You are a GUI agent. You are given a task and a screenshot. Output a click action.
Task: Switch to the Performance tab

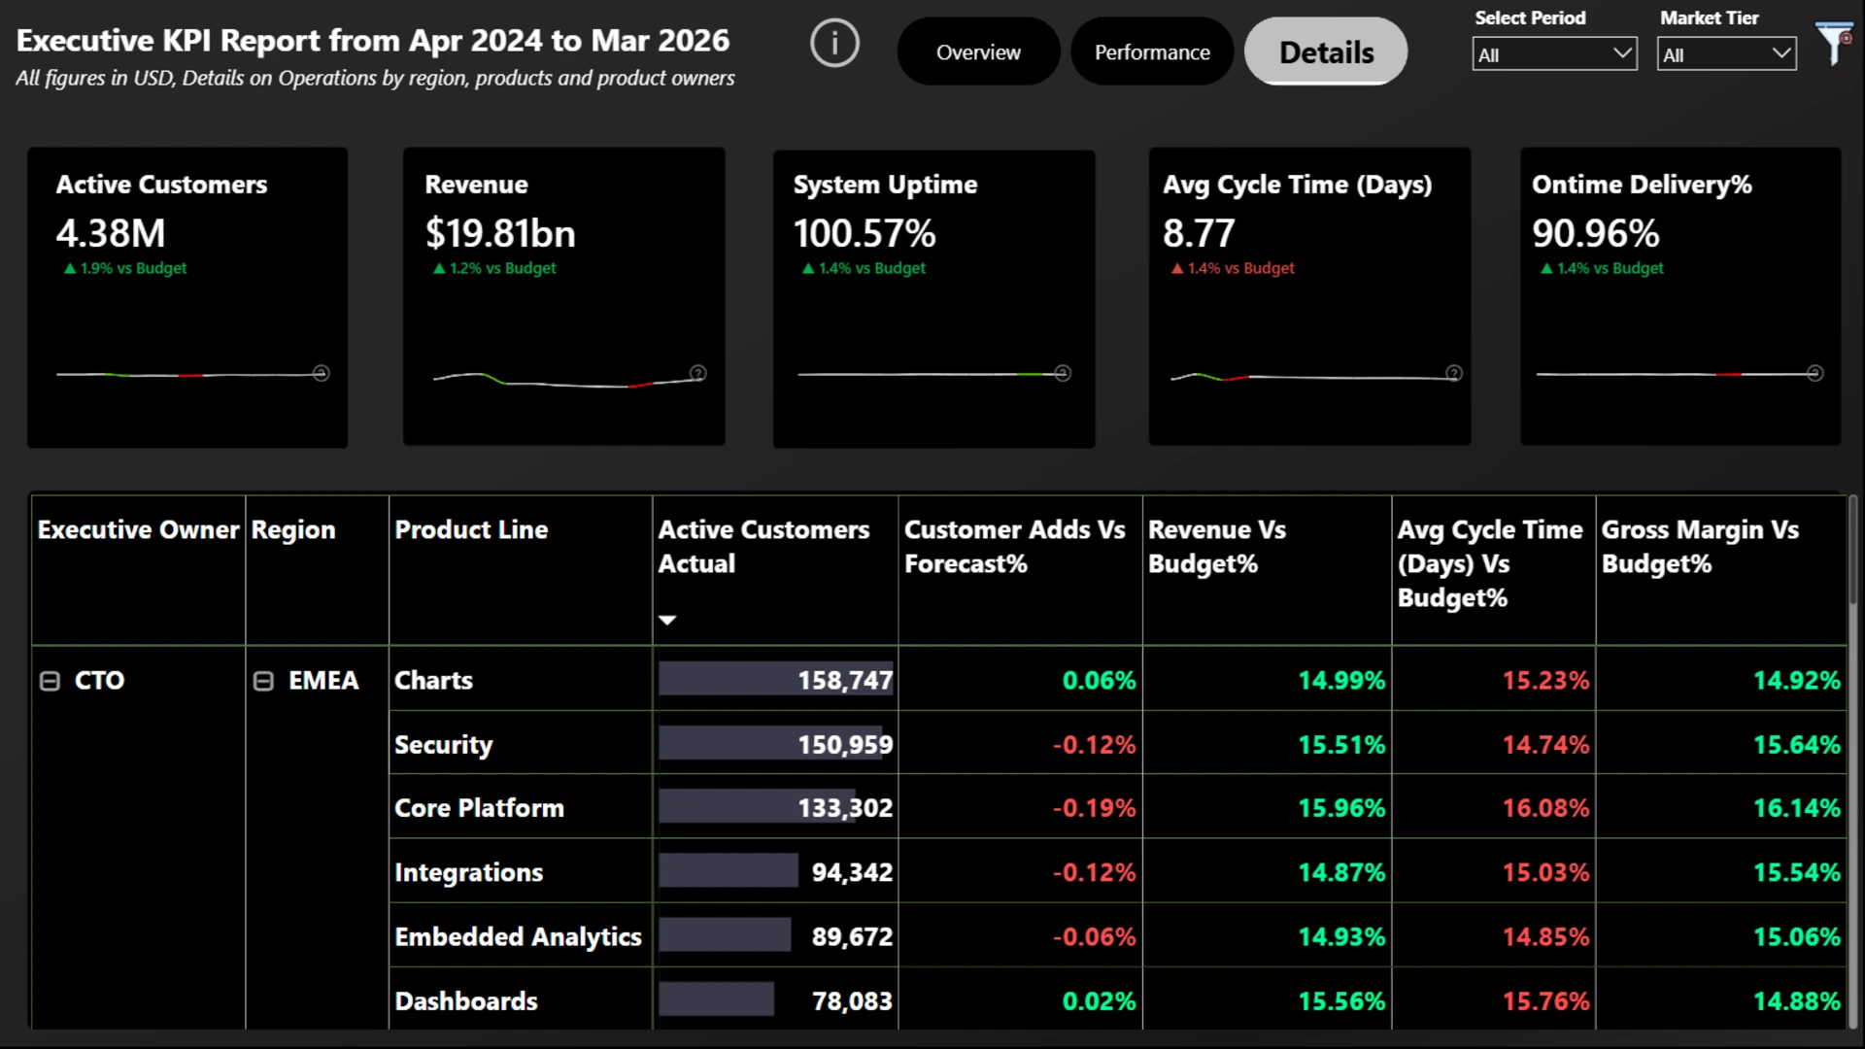tap(1152, 52)
